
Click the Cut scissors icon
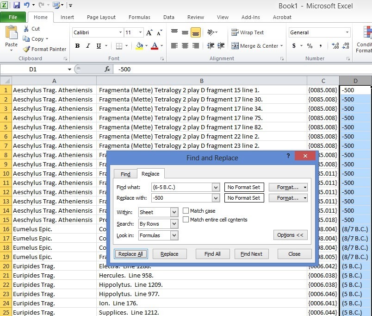click(27, 29)
